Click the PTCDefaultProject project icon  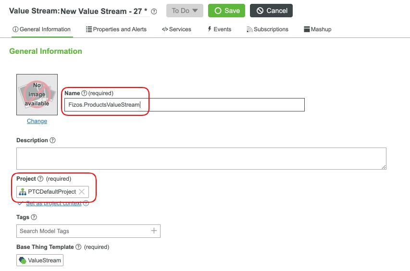tap(23, 192)
